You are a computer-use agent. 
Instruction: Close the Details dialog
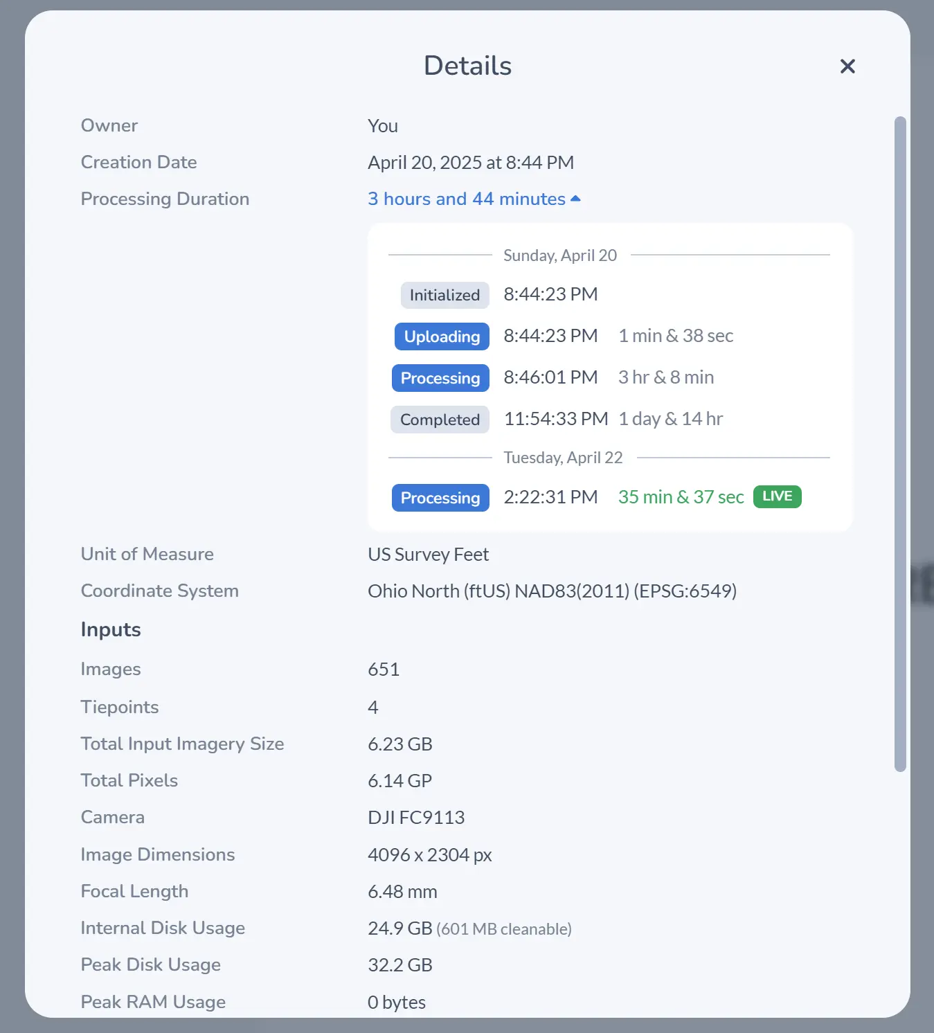[x=847, y=66]
